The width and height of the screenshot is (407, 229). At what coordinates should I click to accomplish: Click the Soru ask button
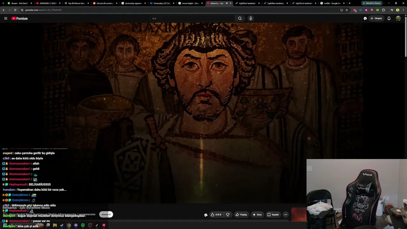pyautogui.click(x=257, y=215)
